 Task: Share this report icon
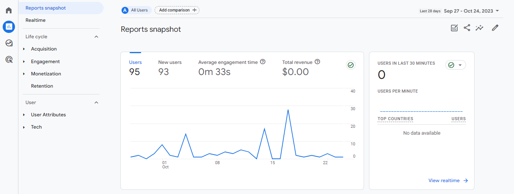click(x=467, y=28)
